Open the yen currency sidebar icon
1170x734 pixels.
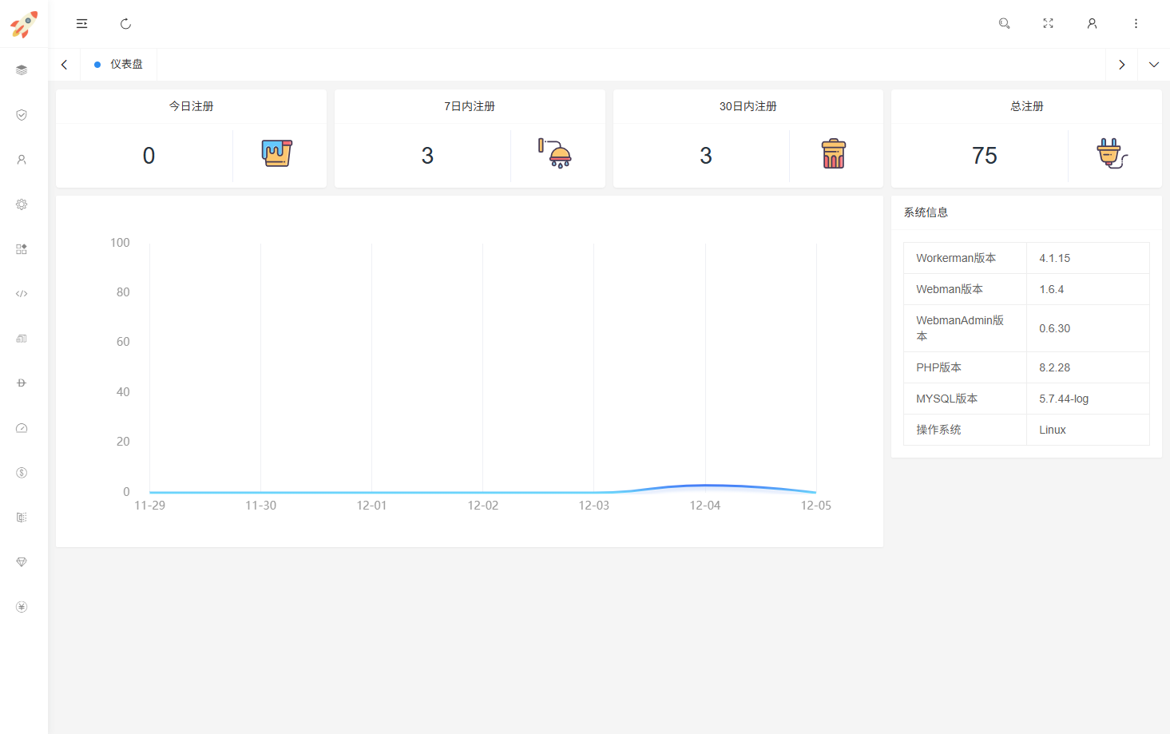22,607
